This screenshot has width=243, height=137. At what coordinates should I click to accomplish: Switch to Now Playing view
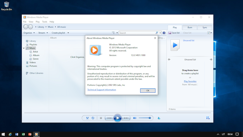208,118
